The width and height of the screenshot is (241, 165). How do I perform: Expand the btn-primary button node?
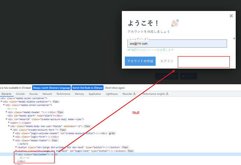(16, 147)
